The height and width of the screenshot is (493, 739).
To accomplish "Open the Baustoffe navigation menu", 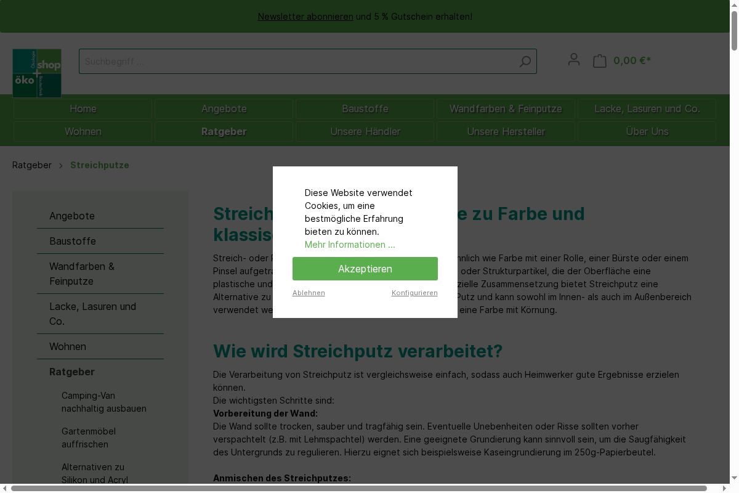I will tap(365, 109).
